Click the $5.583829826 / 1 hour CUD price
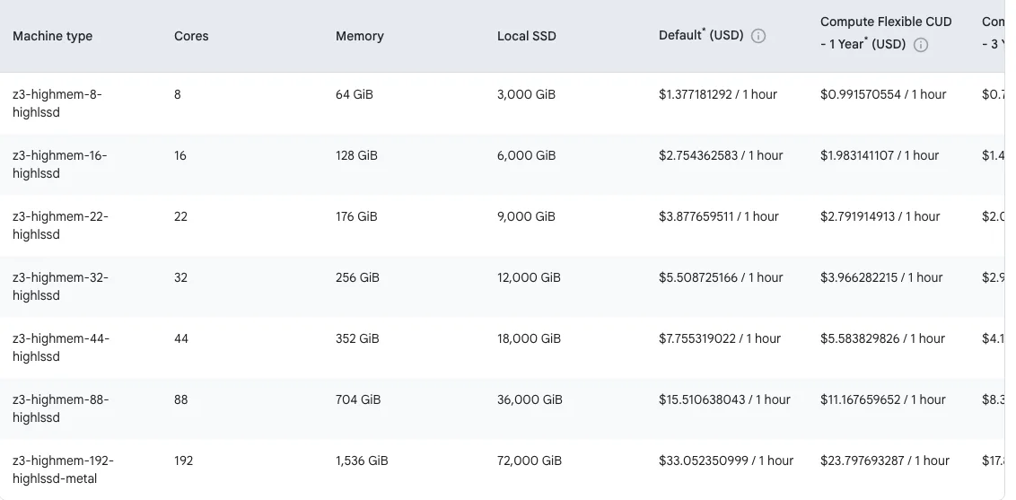Image resolution: width=1016 pixels, height=500 pixels. coord(882,338)
